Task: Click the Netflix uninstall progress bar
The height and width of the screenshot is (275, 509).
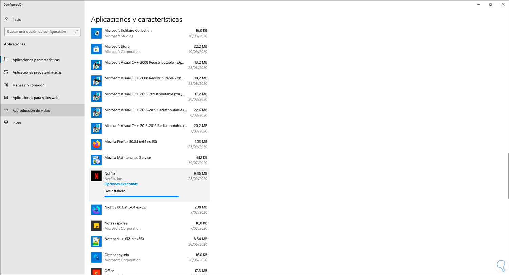Action: pos(142,196)
